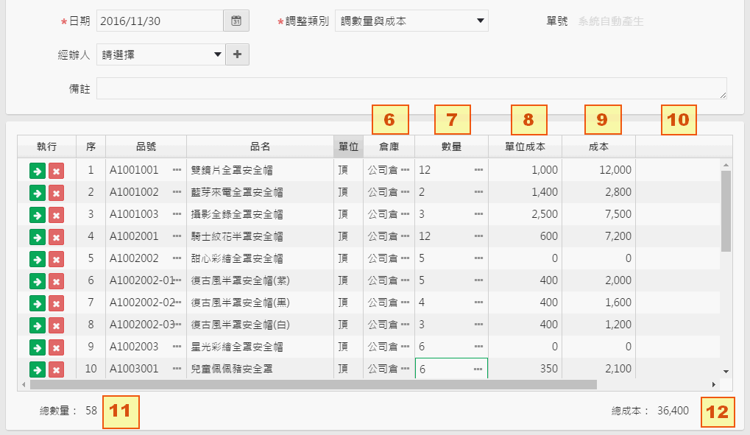Select the item name 雙鏡片全罩安全帽

coord(232,170)
